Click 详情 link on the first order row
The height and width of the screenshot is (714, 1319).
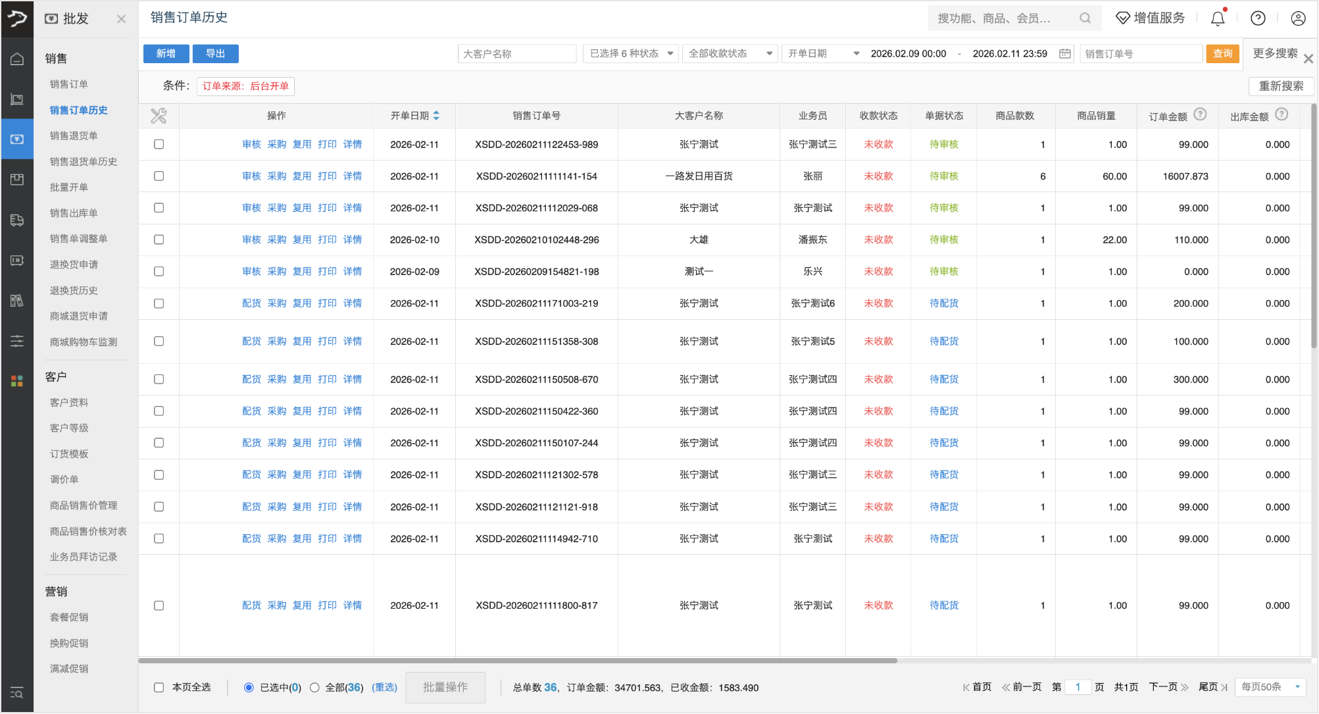(x=353, y=144)
